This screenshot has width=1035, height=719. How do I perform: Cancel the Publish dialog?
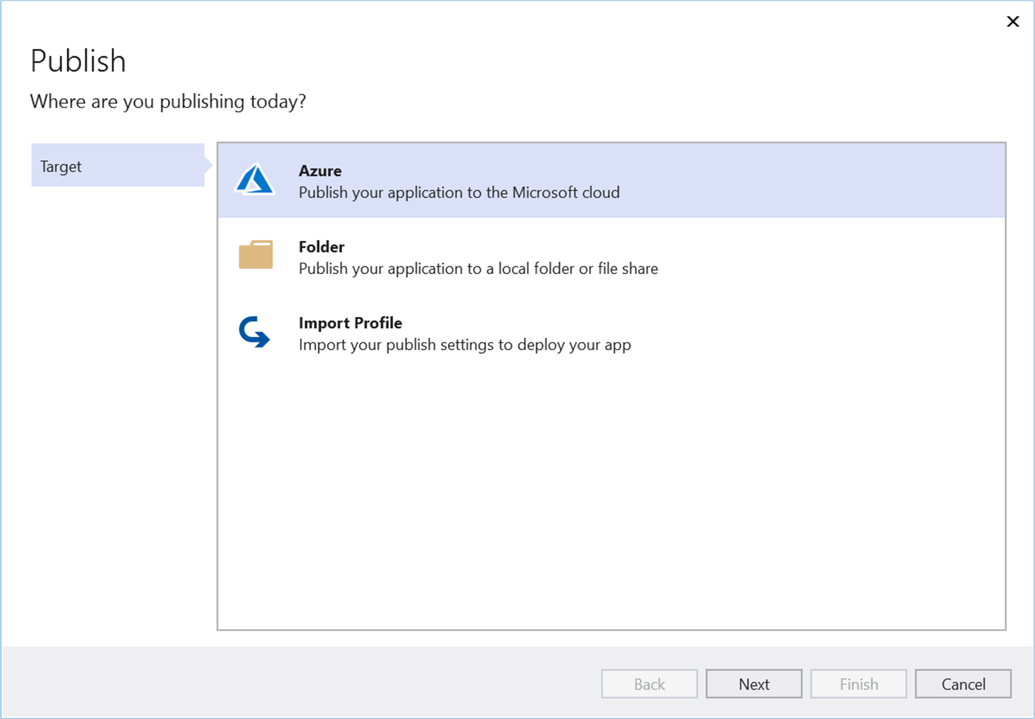[963, 684]
